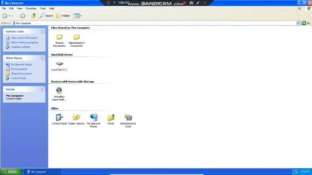
Task: Click the Start button
Action: pos(11,172)
